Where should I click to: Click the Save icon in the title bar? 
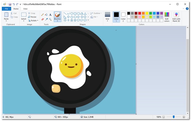click(10, 4)
